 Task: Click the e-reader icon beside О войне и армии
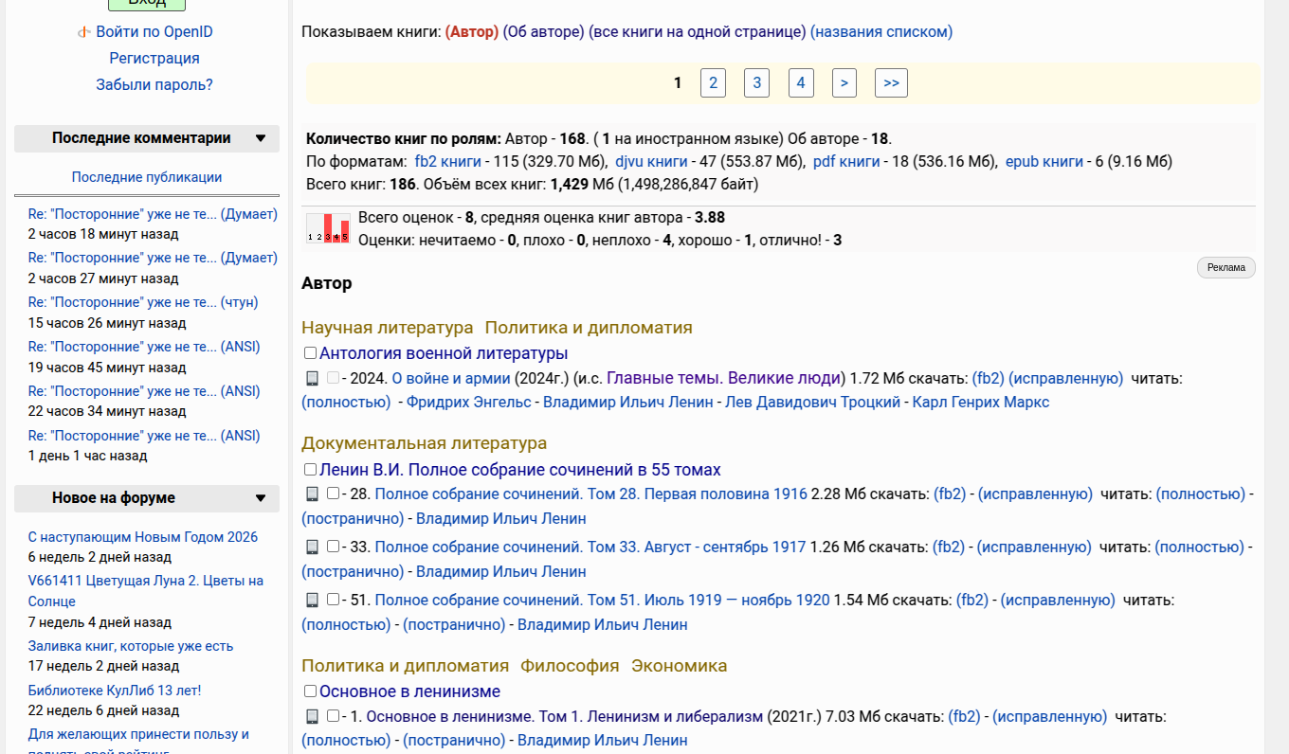[x=312, y=378]
